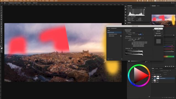Image resolution: width=176 pixels, height=99 pixels.
Task: Toggle the G channel checkbox
Action: point(135,39)
